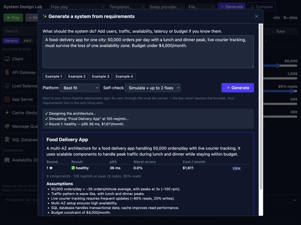Click the 50,000 orders/day assumption bullet
Viewport: 301px width, 225px height.
click(116, 189)
